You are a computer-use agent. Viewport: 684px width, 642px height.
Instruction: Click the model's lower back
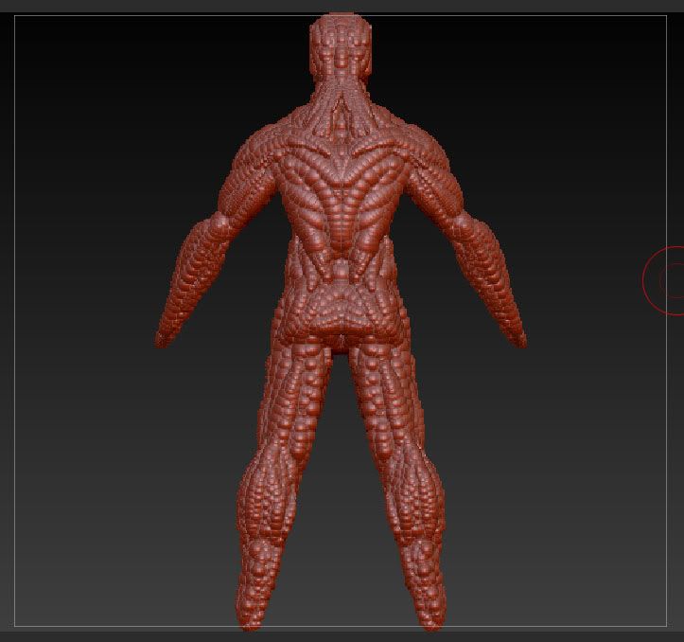(339, 248)
